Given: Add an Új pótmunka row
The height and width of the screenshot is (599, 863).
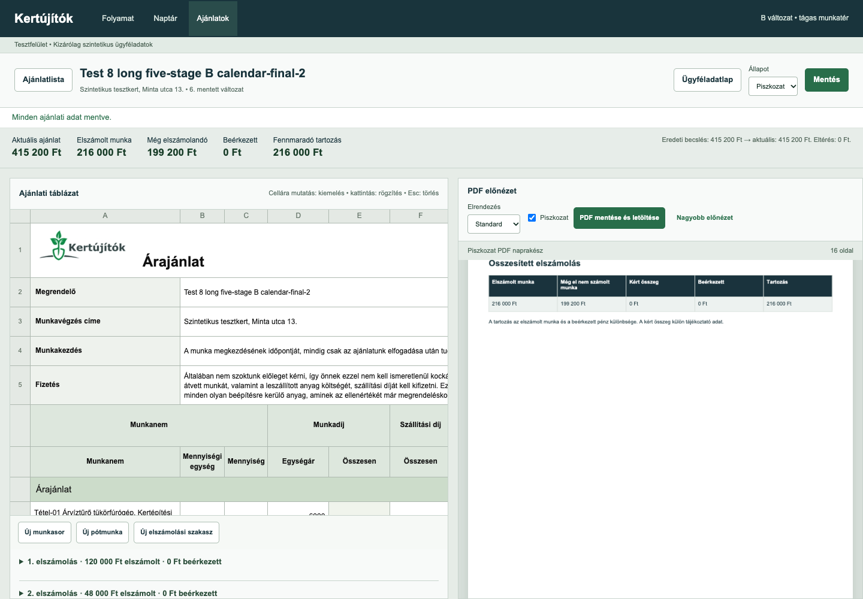Looking at the screenshot, I should pos(102,533).
